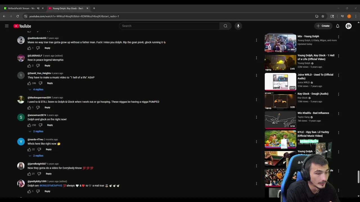The image size is (360, 202).
Task: Open the action menu for @ashtonbm6435's comment
Action: click(x=256, y=40)
